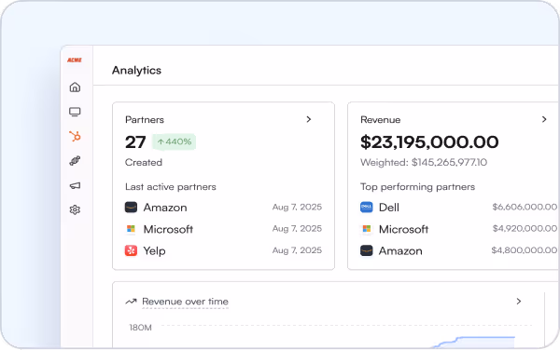The width and height of the screenshot is (560, 350).
Task: Click the $23,195,000.00 revenue total
Action: coord(429,142)
